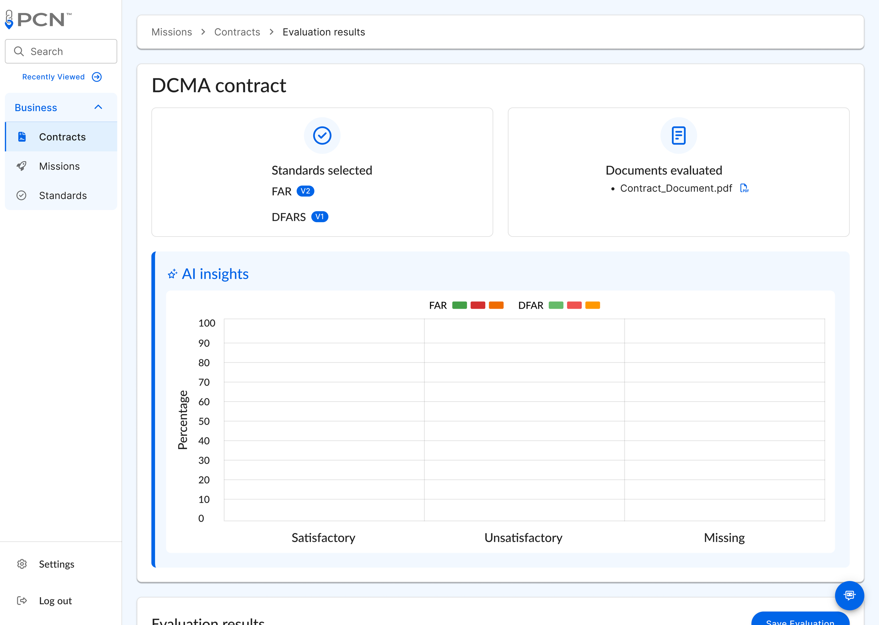Toggle DFAR red legend swatch
Image resolution: width=879 pixels, height=625 pixels.
tap(574, 305)
